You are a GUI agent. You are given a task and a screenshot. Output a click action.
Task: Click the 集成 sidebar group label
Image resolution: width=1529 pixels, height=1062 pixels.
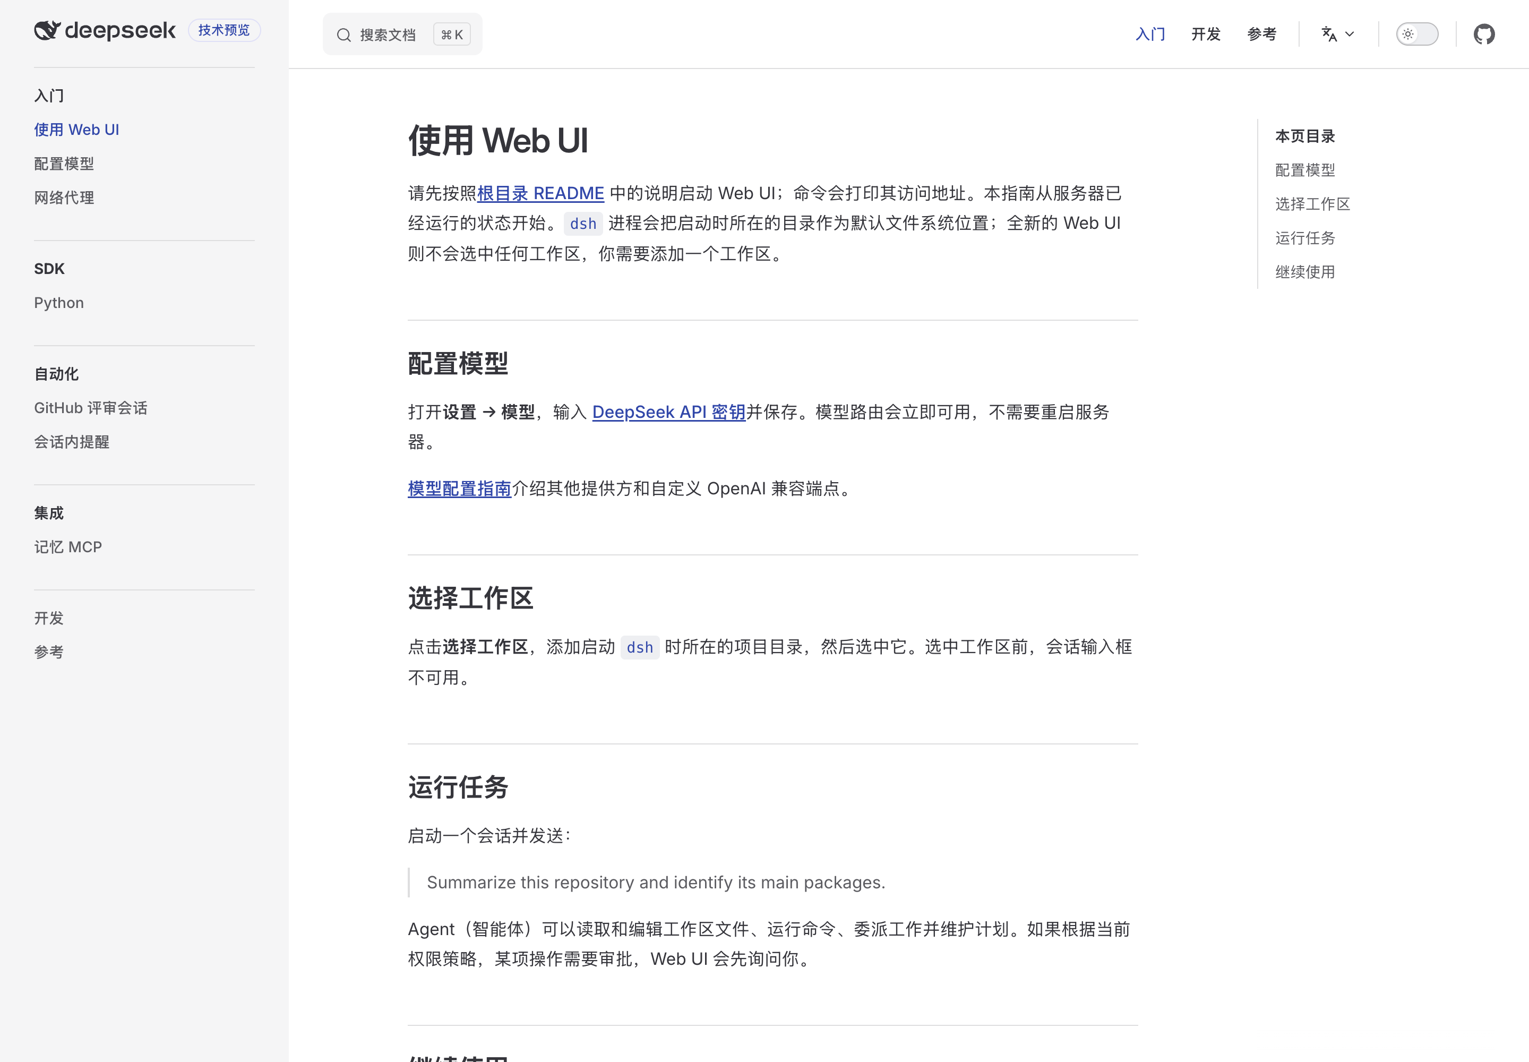pos(48,513)
